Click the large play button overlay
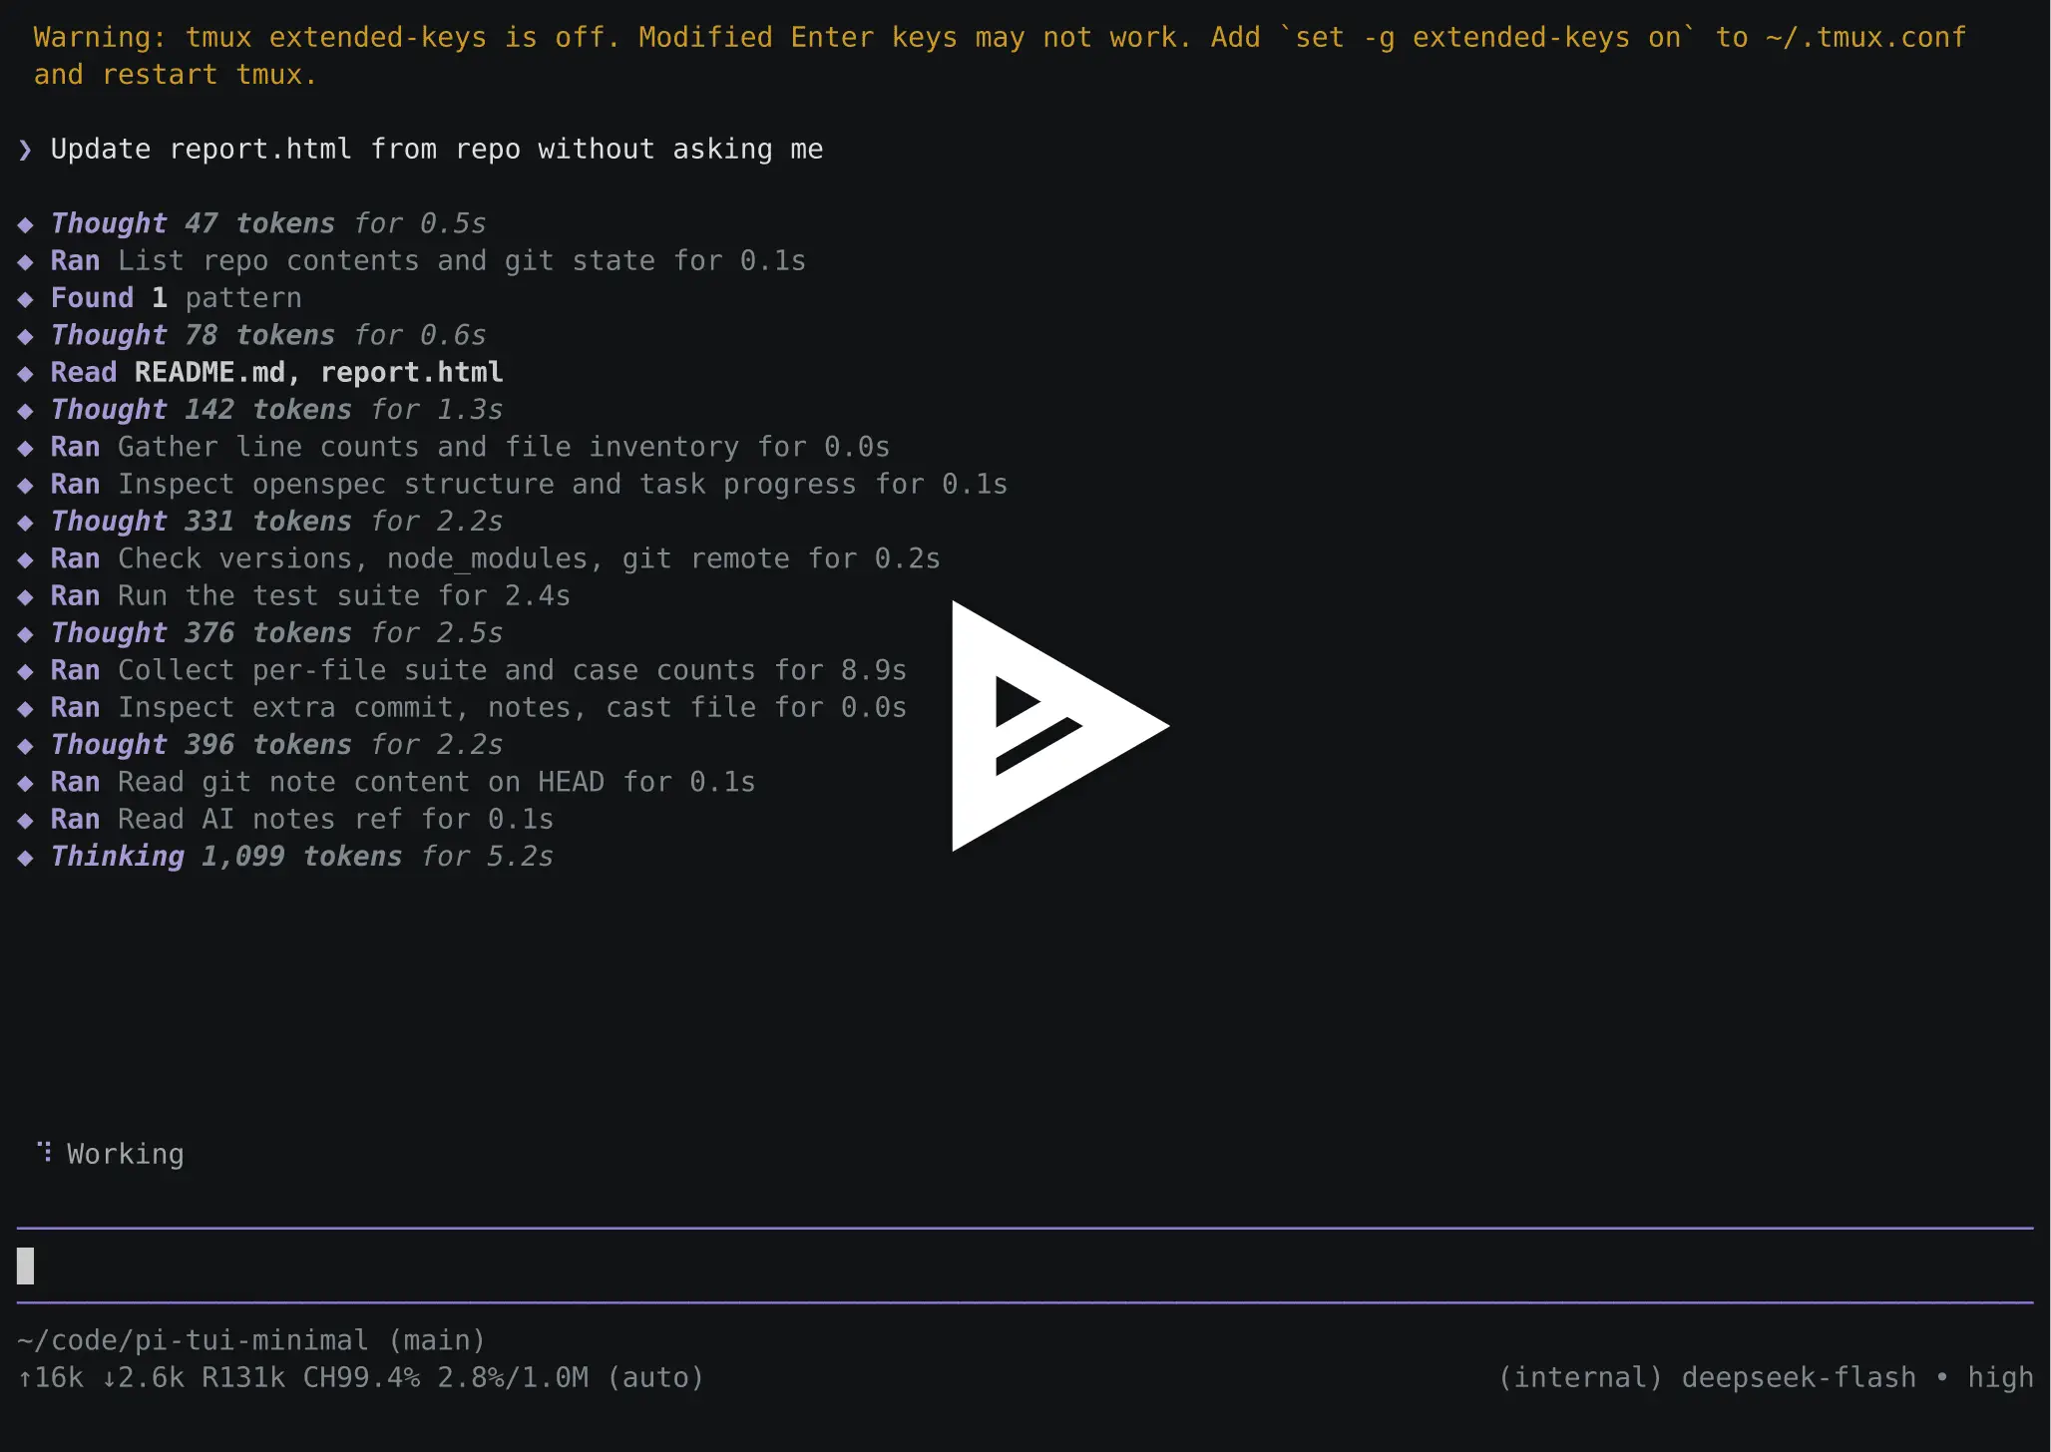2051x1452 pixels. (1059, 726)
